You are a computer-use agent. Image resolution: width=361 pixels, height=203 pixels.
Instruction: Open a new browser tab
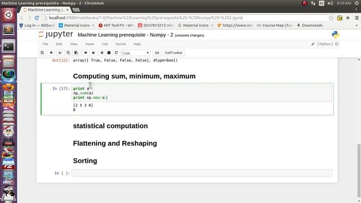coord(76,10)
